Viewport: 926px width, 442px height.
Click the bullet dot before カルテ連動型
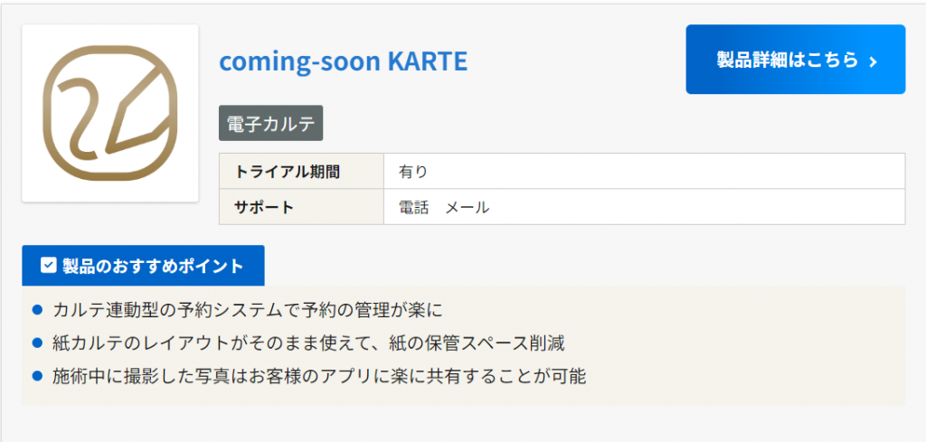click(38, 310)
